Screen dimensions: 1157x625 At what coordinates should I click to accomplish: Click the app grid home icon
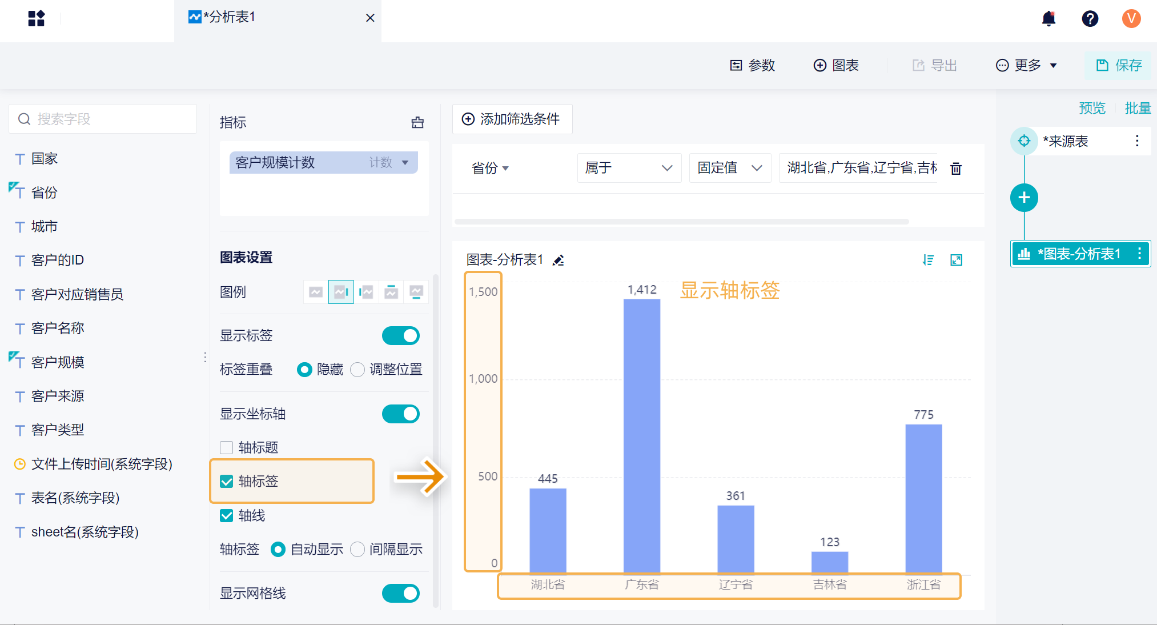36,19
